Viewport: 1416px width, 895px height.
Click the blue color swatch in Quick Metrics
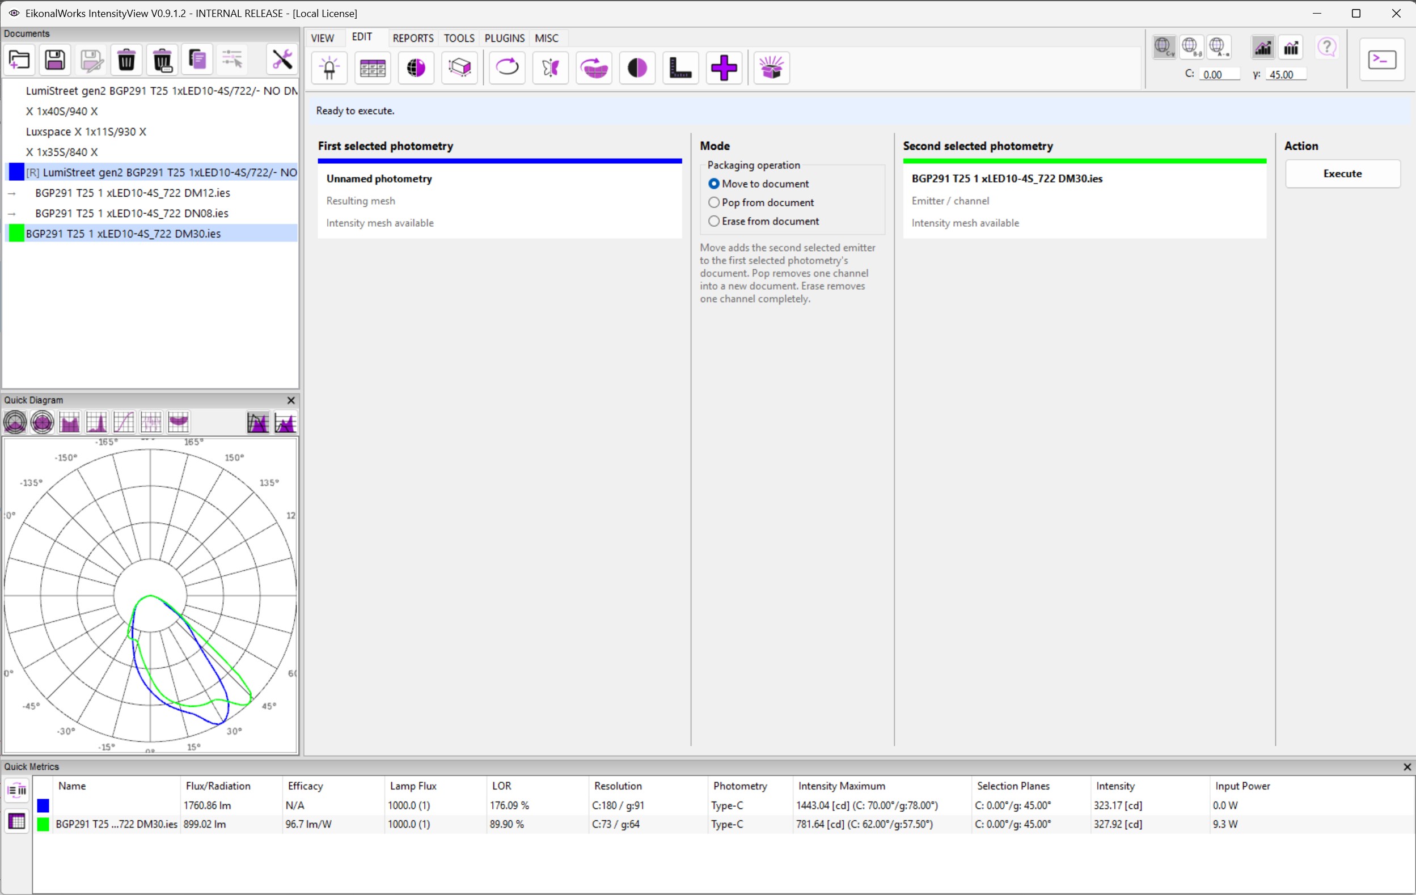pyautogui.click(x=43, y=805)
